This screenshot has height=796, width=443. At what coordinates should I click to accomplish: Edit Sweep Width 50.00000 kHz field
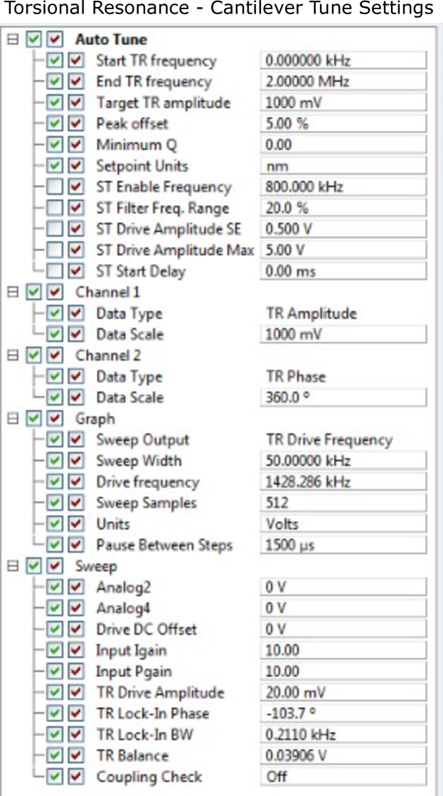coord(343,461)
